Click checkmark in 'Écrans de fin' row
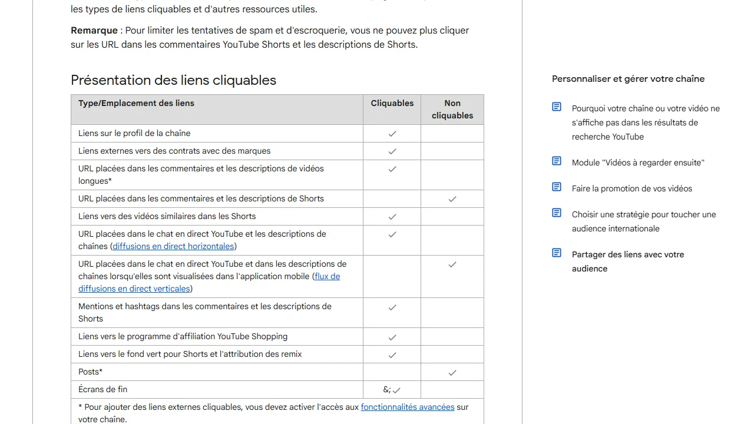The image size is (754, 424). (396, 390)
